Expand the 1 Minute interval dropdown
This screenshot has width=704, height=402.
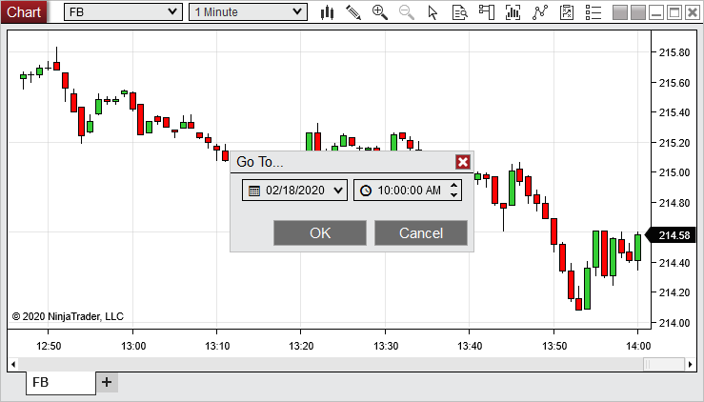point(297,12)
